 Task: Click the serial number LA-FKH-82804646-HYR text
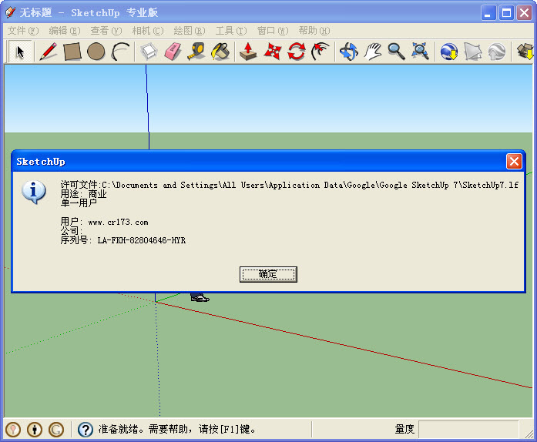pos(142,240)
